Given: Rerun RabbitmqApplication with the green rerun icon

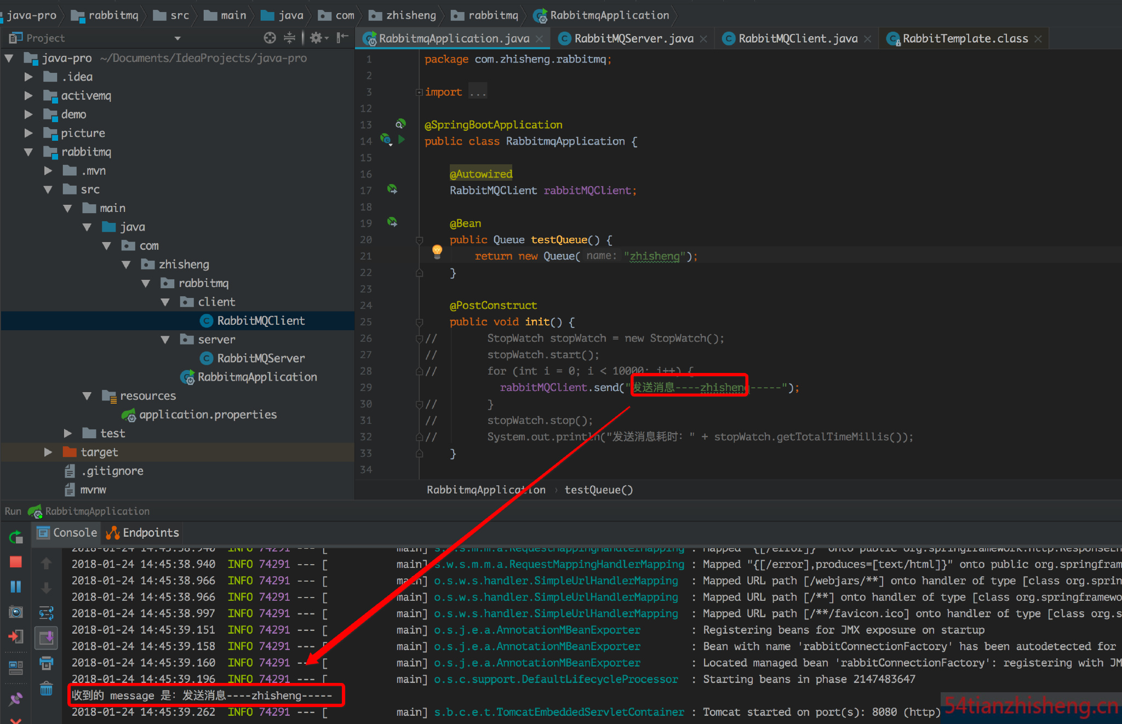Looking at the screenshot, I should [16, 537].
